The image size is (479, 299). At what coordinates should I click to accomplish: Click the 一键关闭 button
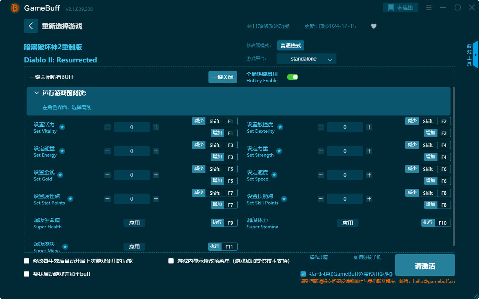223,77
